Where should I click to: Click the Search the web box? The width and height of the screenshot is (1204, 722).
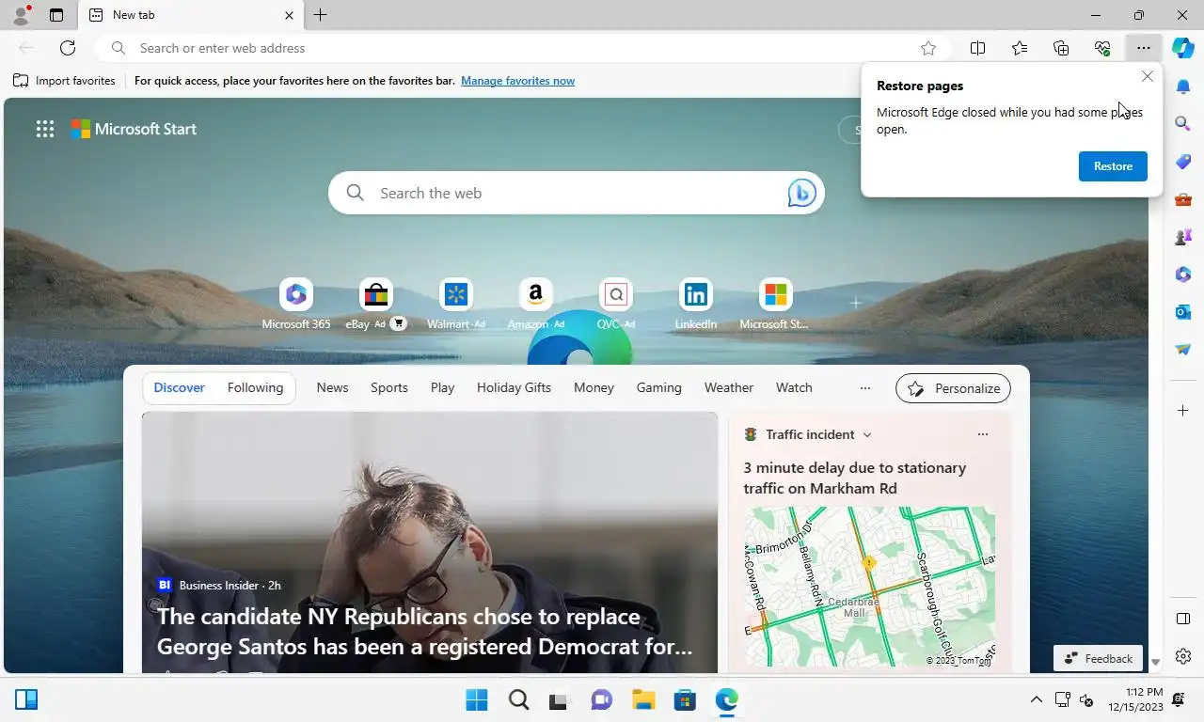coord(576,193)
